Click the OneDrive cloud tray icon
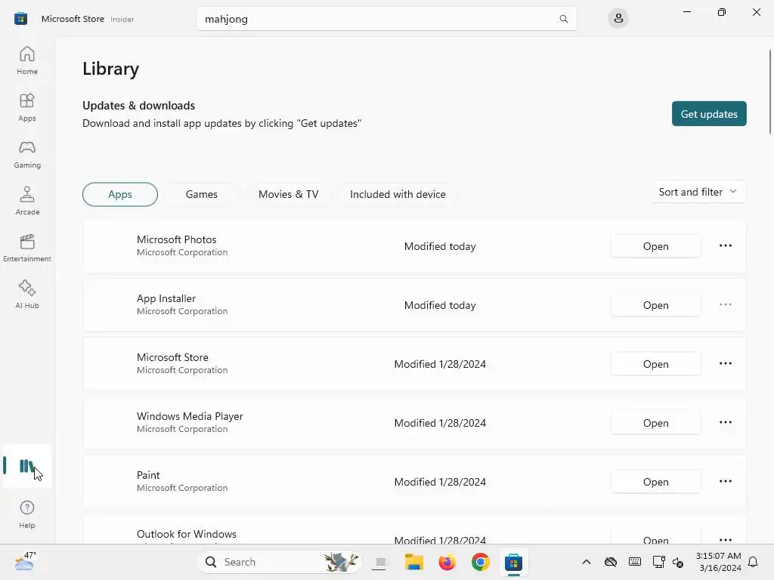This screenshot has height=580, width=774. click(611, 562)
